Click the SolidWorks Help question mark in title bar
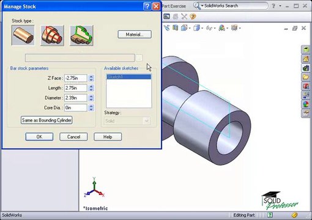The image size is (312, 220). (273, 5)
